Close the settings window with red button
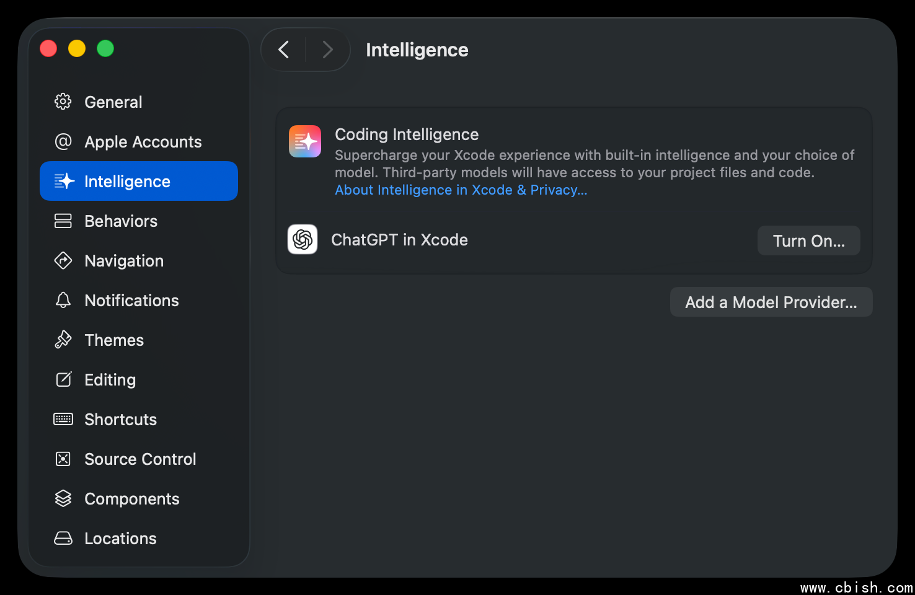Screen dimensions: 915x595 coord(48,48)
